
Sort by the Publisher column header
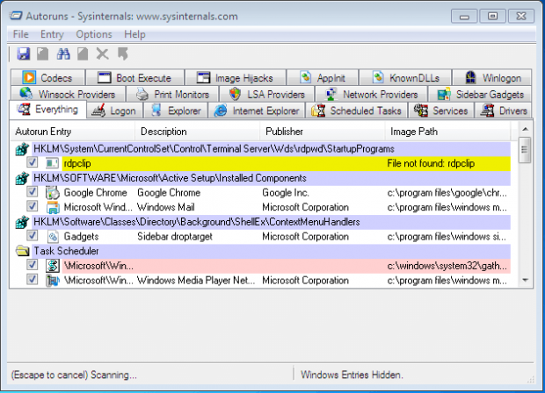coord(284,131)
